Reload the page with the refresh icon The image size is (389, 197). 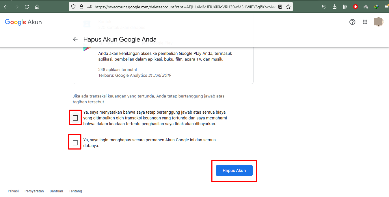(x=27, y=7)
